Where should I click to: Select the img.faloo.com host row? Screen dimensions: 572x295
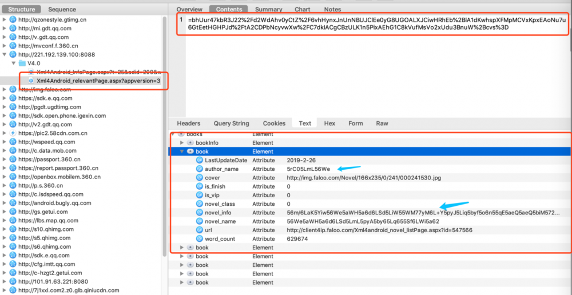(x=45, y=89)
